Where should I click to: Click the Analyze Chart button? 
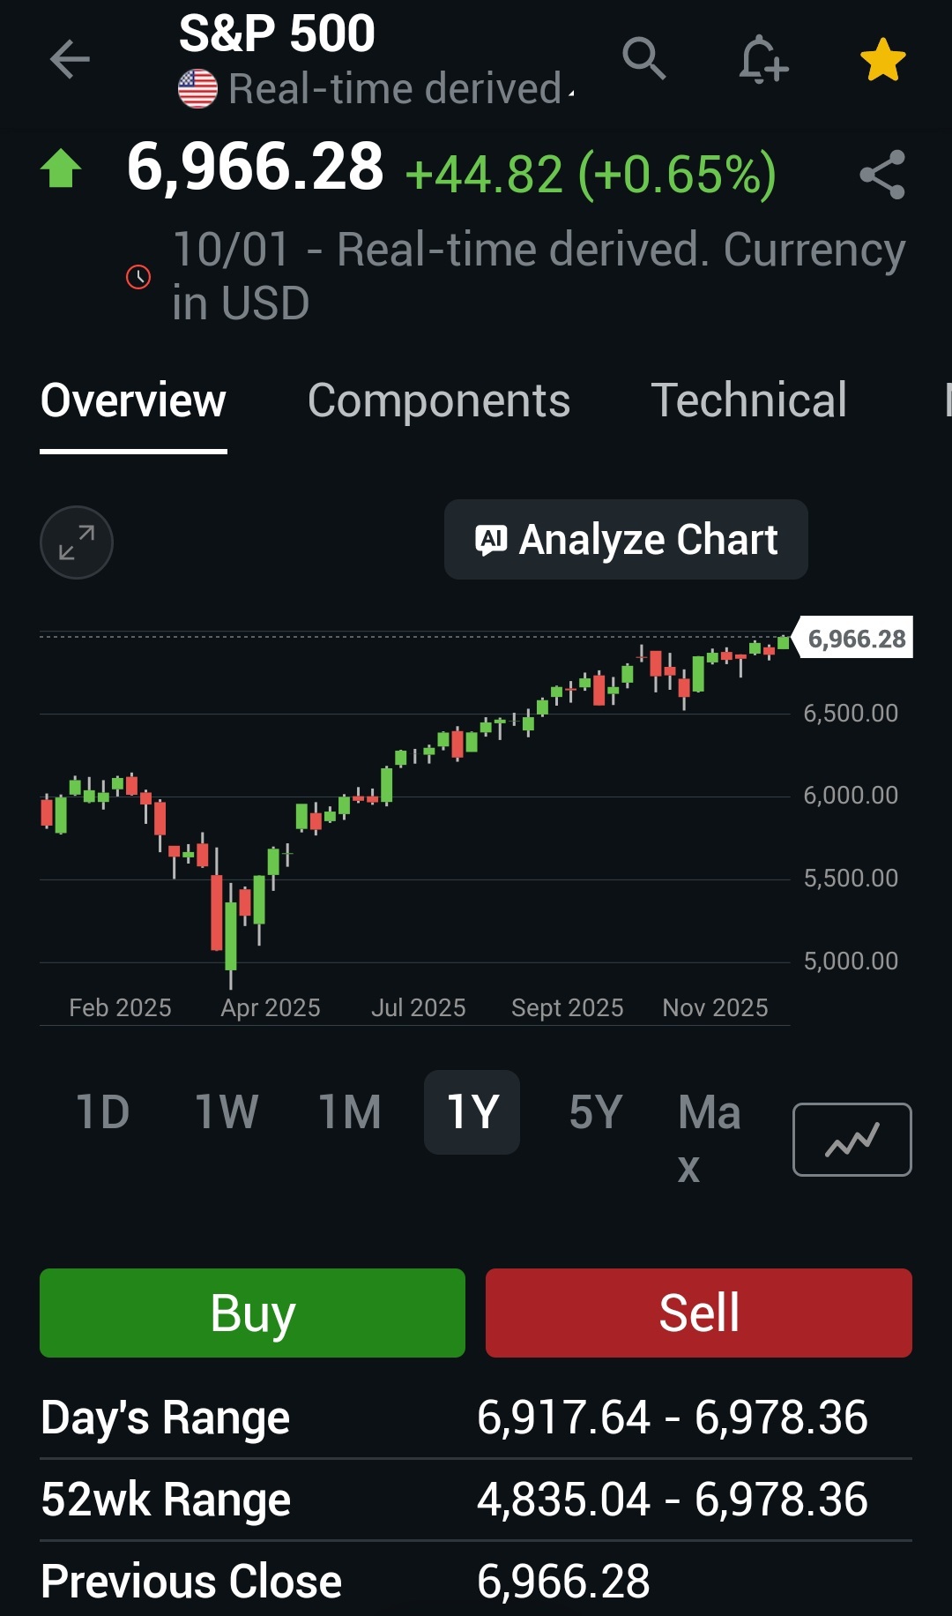(626, 540)
